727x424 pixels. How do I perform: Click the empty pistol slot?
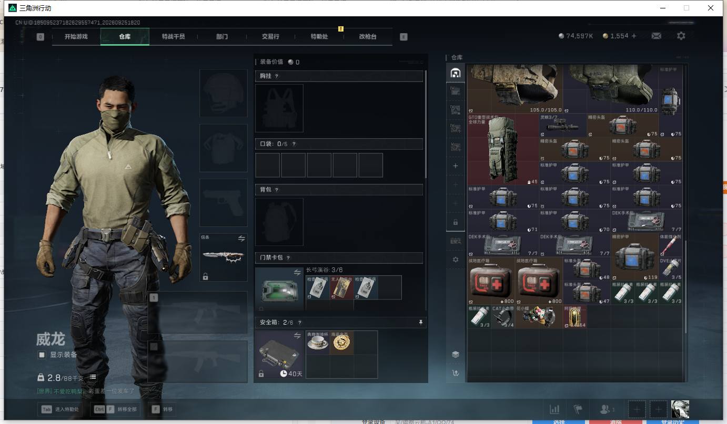point(223,203)
